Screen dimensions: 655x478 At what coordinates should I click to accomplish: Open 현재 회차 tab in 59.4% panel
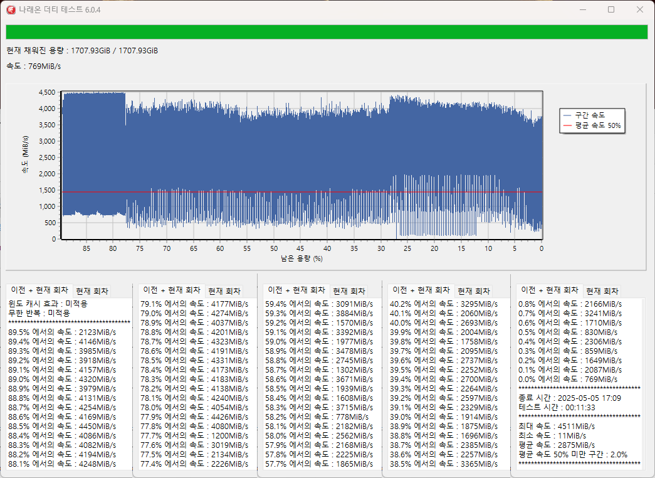pos(348,291)
